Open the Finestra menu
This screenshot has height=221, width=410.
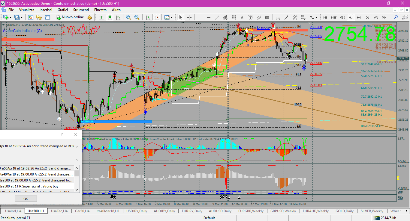coord(100,10)
